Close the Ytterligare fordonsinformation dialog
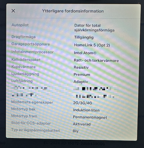 tap(13, 11)
